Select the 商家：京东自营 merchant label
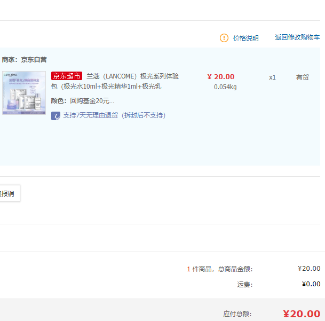The height and width of the screenshot is (321, 325). (x=24, y=60)
